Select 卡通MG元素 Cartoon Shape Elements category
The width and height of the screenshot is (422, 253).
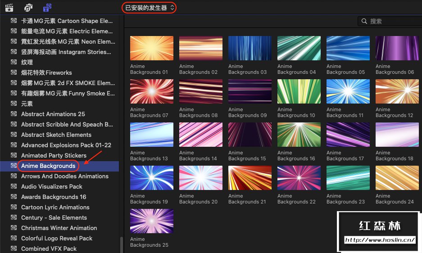click(x=59, y=21)
